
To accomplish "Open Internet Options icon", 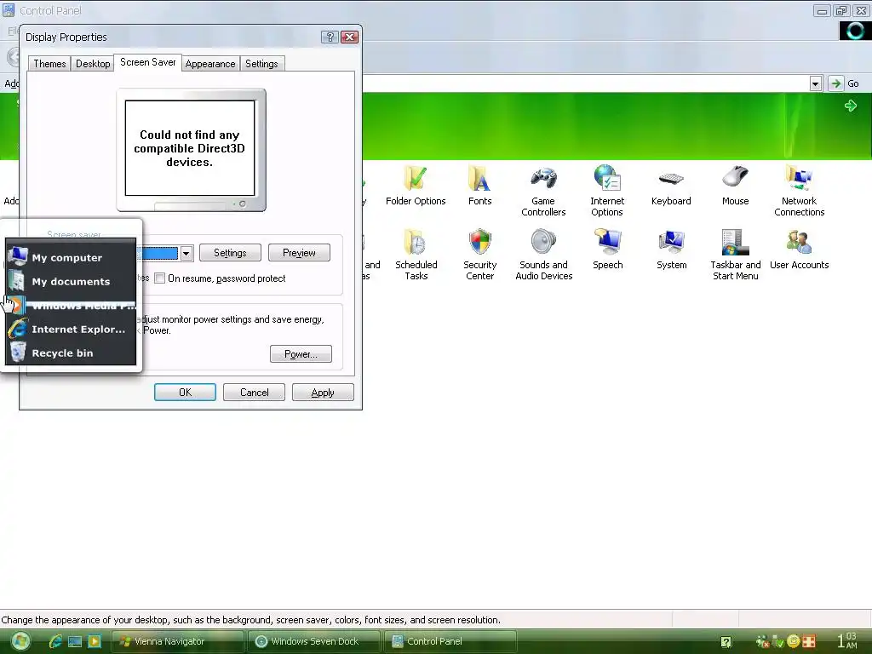I will click(607, 192).
